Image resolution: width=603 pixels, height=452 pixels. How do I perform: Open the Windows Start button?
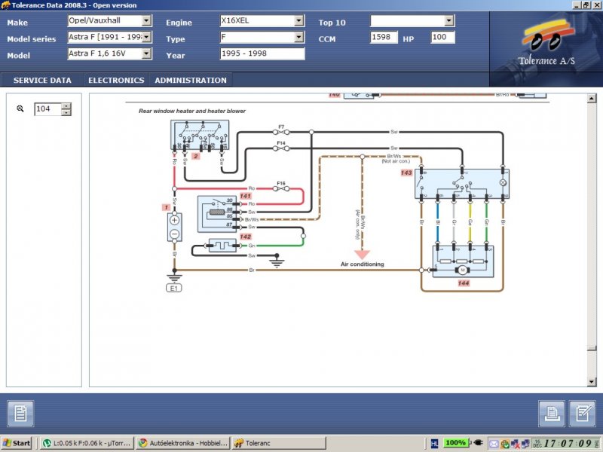click(x=17, y=443)
